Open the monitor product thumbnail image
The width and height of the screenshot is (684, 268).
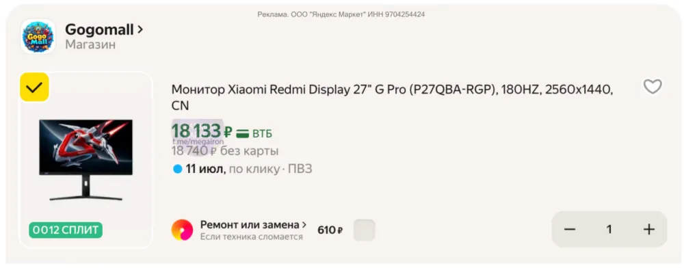pyautogui.click(x=85, y=160)
